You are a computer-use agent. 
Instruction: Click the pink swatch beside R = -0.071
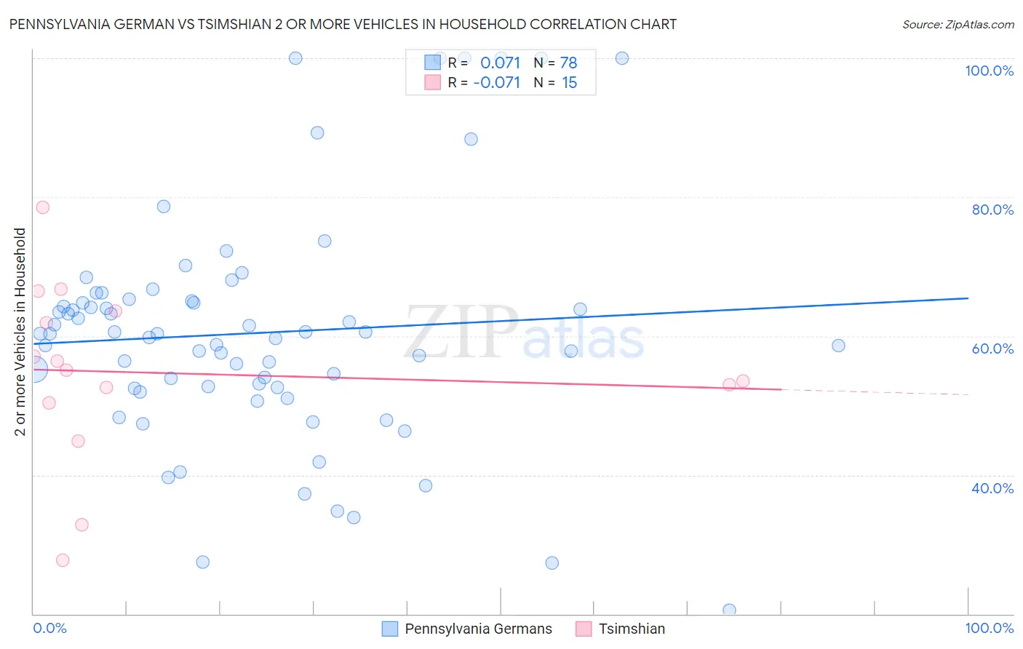pos(432,82)
